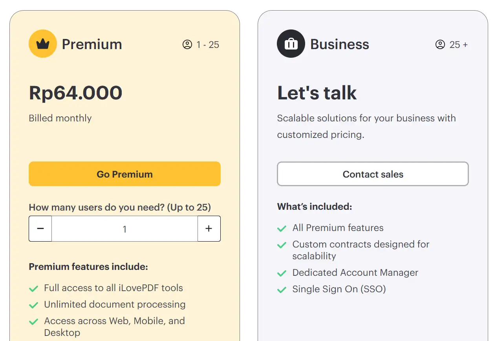The width and height of the screenshot is (496, 341).
Task: Click checkmark beside Custom contracts designed for scalability
Action: click(282, 245)
